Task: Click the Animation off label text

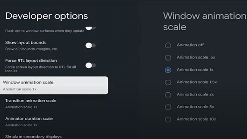Action: click(190, 45)
